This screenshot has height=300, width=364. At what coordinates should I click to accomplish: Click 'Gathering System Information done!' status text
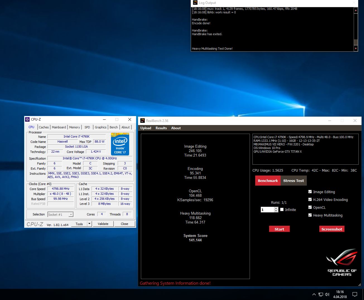(175, 283)
